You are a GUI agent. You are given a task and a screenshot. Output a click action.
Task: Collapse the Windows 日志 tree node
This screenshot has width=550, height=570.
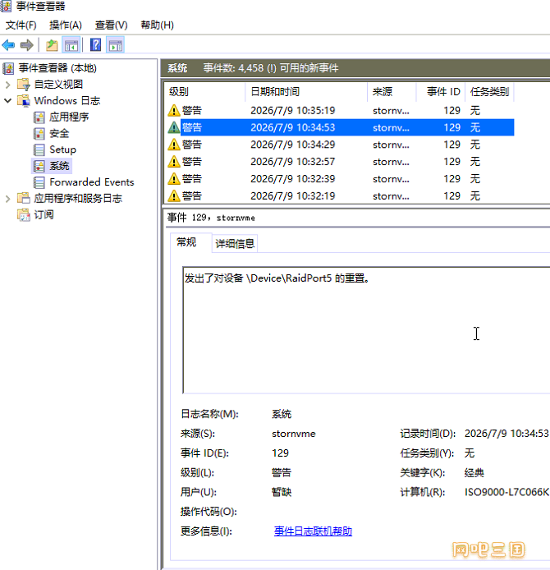click(x=7, y=101)
